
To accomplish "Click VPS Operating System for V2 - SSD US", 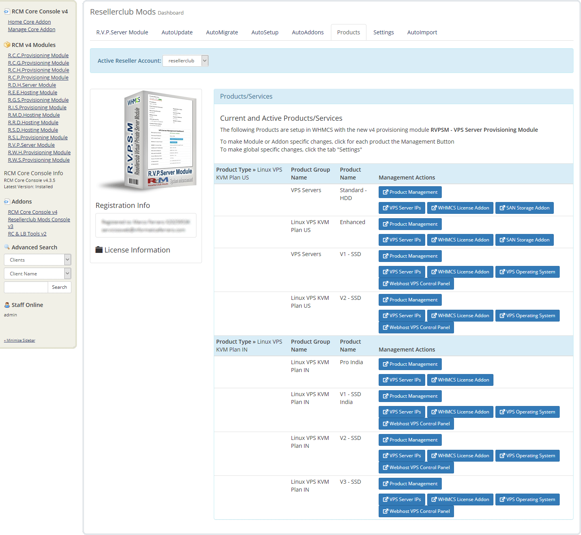I will pyautogui.click(x=527, y=316).
